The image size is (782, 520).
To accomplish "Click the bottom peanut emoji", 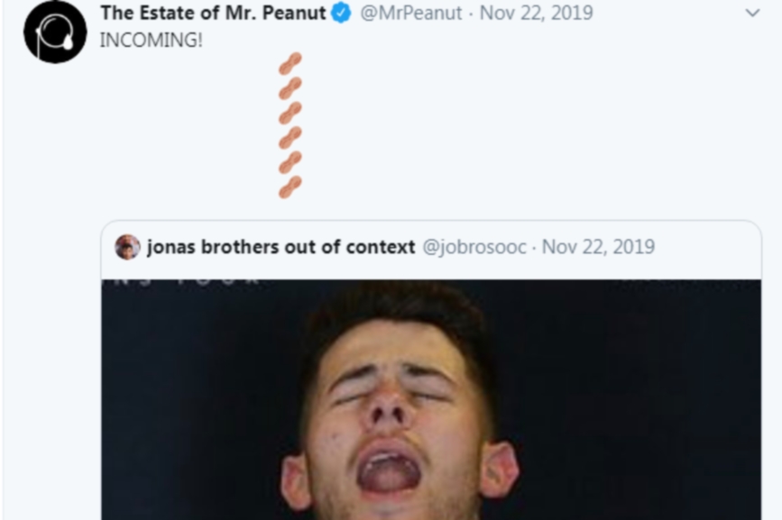I will [290, 187].
